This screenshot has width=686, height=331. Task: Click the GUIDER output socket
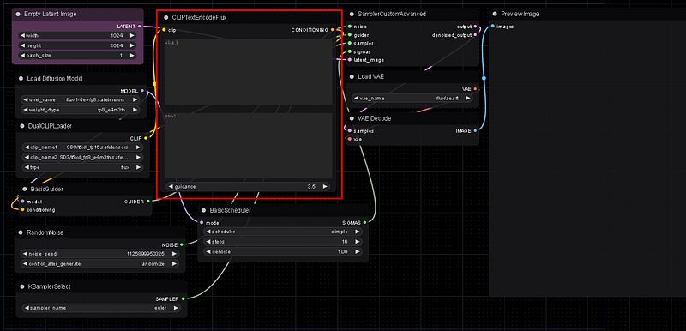click(x=147, y=202)
